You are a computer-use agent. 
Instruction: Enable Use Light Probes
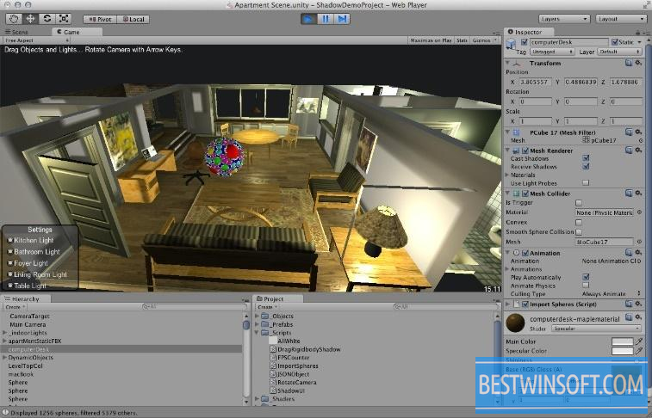click(x=586, y=182)
